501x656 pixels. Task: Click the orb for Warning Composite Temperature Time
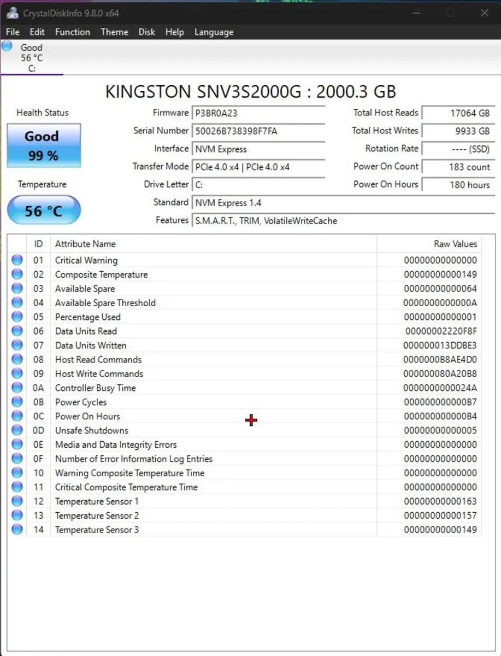pos(17,473)
